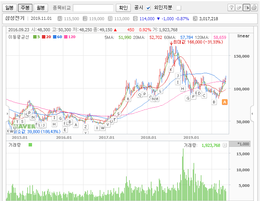Click the red 20-day moving average swatch
The height and width of the screenshot is (201, 260).
click(x=43, y=37)
